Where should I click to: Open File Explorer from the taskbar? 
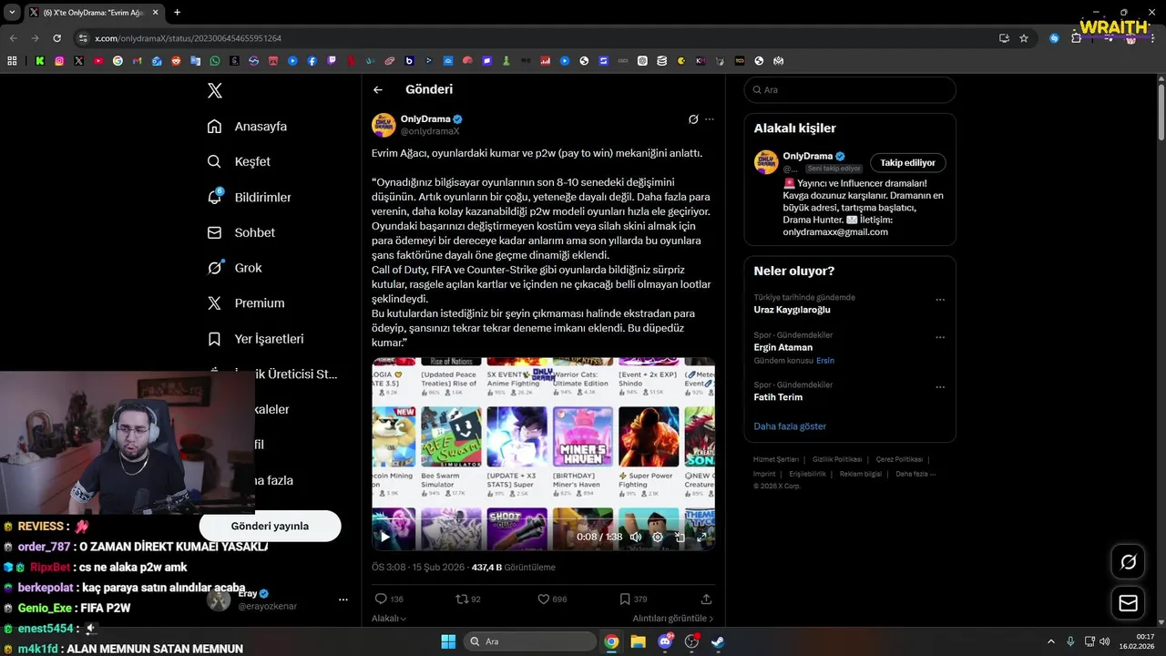pyautogui.click(x=638, y=641)
